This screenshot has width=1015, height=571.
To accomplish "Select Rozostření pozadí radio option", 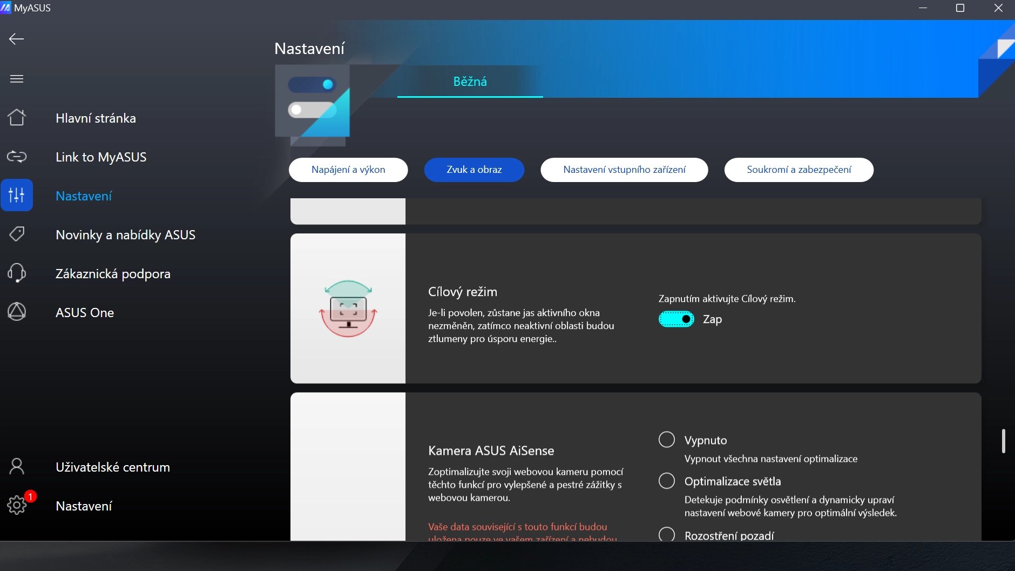I will 667,535.
